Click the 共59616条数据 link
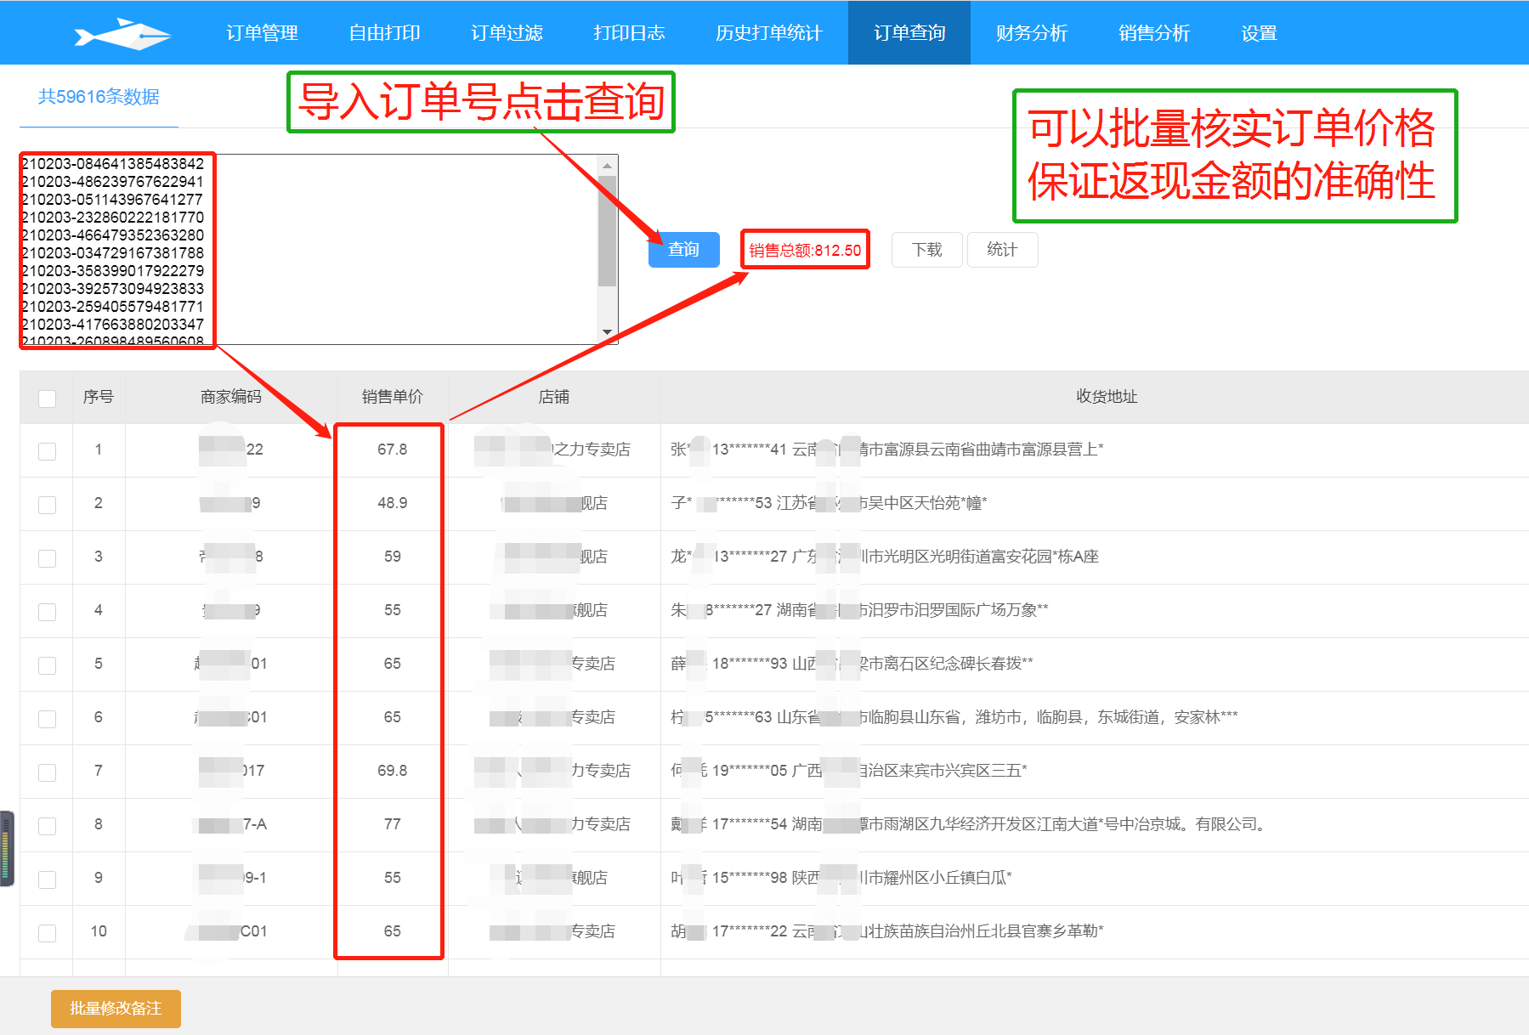Screen dimensions: 1529x1035 tap(99, 97)
